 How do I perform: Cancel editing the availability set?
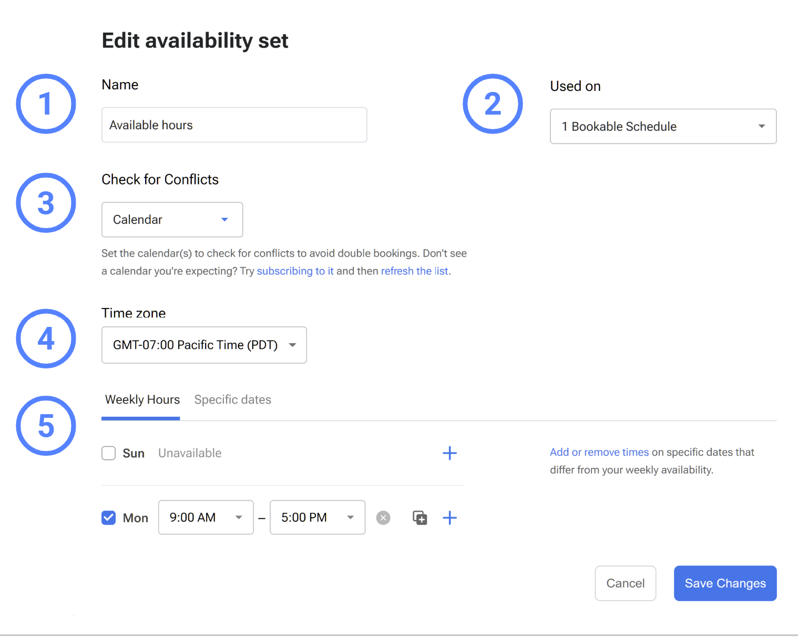pos(625,583)
